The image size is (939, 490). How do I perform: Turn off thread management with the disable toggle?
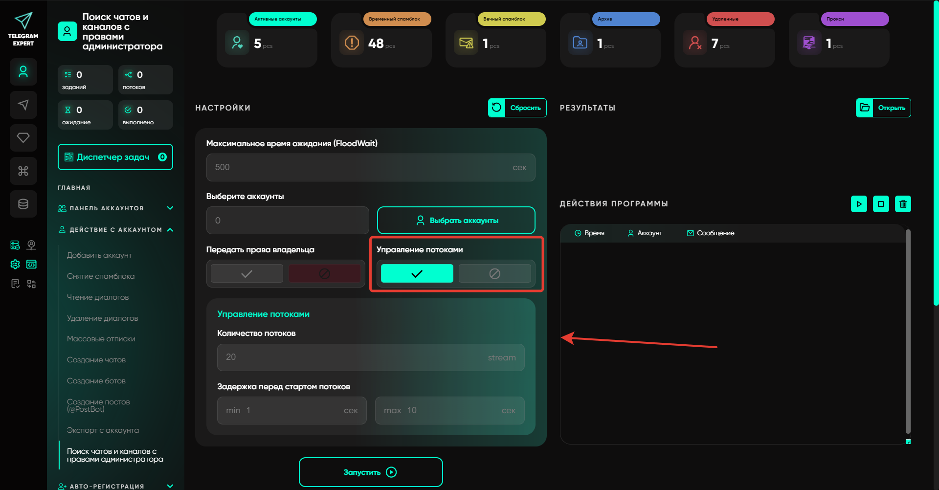click(x=494, y=274)
